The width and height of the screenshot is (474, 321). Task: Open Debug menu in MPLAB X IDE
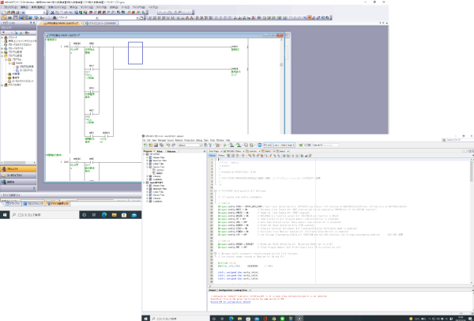pos(199,141)
